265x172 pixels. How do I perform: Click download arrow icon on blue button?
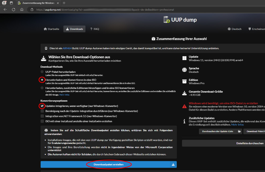click(173, 164)
